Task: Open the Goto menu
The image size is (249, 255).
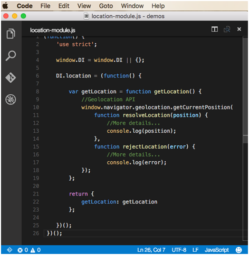Action: tap(106, 6)
